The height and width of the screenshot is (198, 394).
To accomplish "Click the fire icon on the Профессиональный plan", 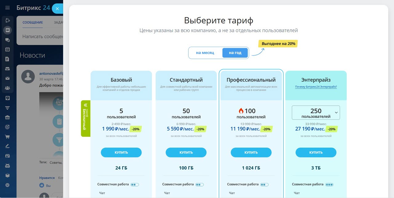I will [x=241, y=111].
